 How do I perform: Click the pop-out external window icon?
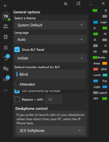pos(78,4)
